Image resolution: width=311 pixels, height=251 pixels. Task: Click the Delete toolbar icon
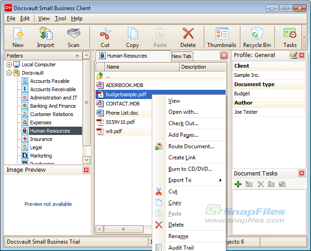[x=188, y=37]
